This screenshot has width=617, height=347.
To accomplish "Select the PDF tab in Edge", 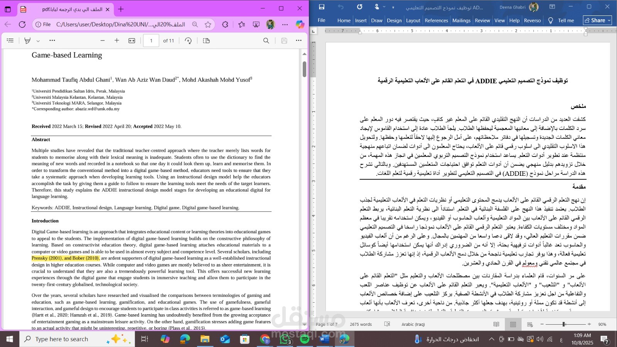I will (x=65, y=9).
